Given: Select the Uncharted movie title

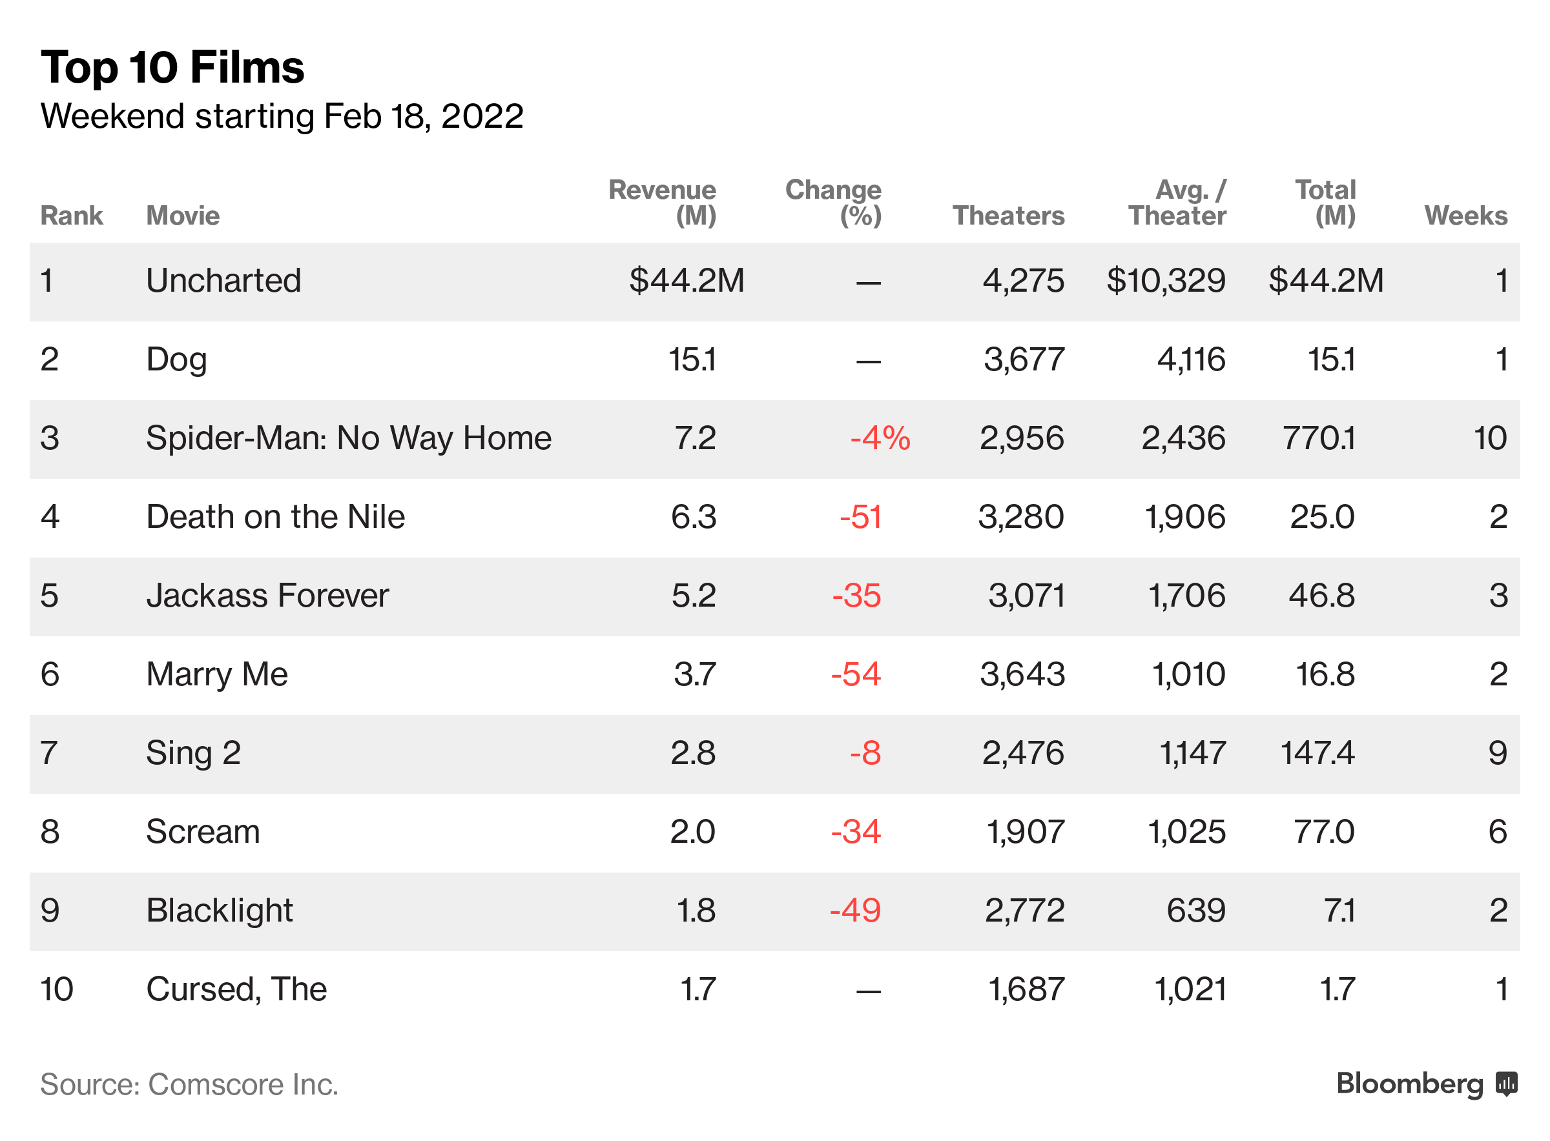Looking at the screenshot, I should click(223, 281).
